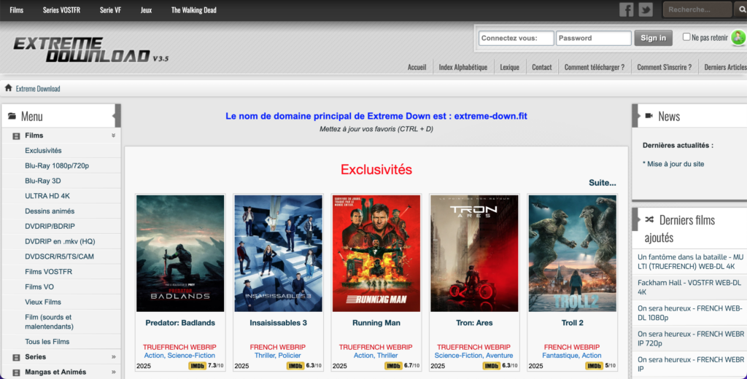Click the Password input field

tap(594, 38)
